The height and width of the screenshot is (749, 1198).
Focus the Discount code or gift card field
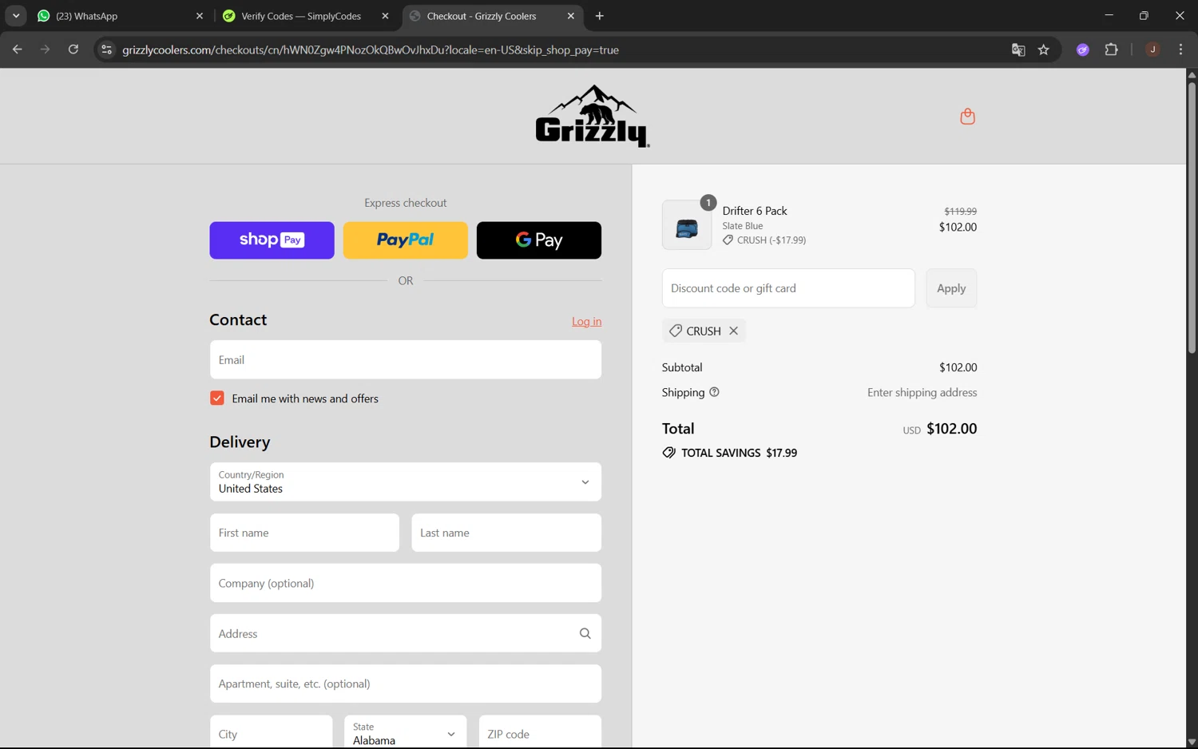tap(788, 288)
